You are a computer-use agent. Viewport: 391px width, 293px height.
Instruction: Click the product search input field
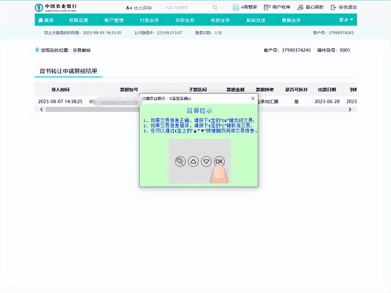coord(186,7)
